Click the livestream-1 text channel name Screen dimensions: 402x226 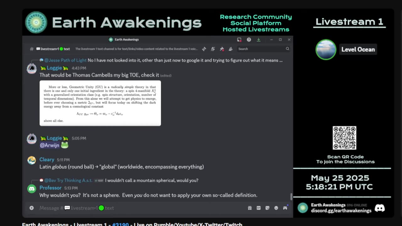pos(53,49)
